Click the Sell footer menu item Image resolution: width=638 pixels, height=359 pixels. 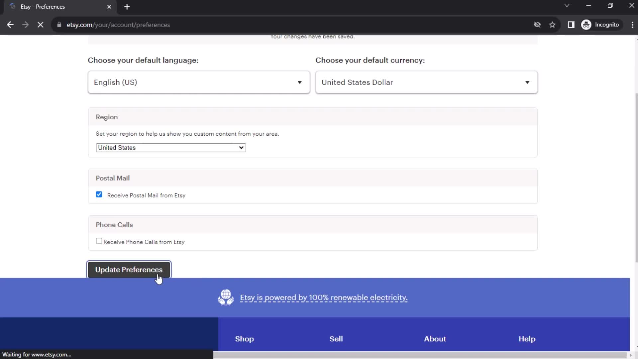point(336,339)
